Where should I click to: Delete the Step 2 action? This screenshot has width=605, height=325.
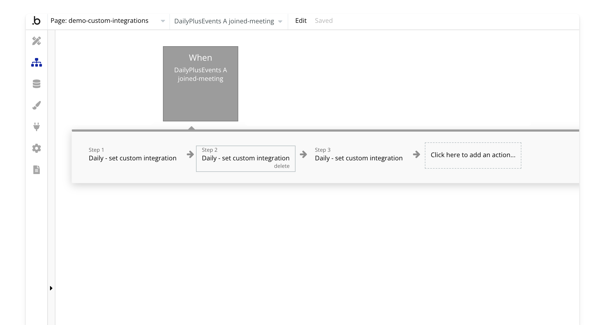tap(282, 166)
